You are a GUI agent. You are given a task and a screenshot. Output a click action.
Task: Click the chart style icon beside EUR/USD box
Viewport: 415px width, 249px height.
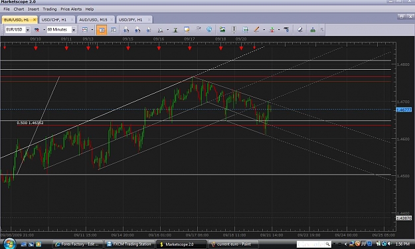[x=37, y=30]
